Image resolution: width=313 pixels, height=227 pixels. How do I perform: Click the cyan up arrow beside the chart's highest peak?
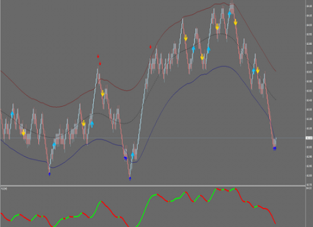(229, 14)
